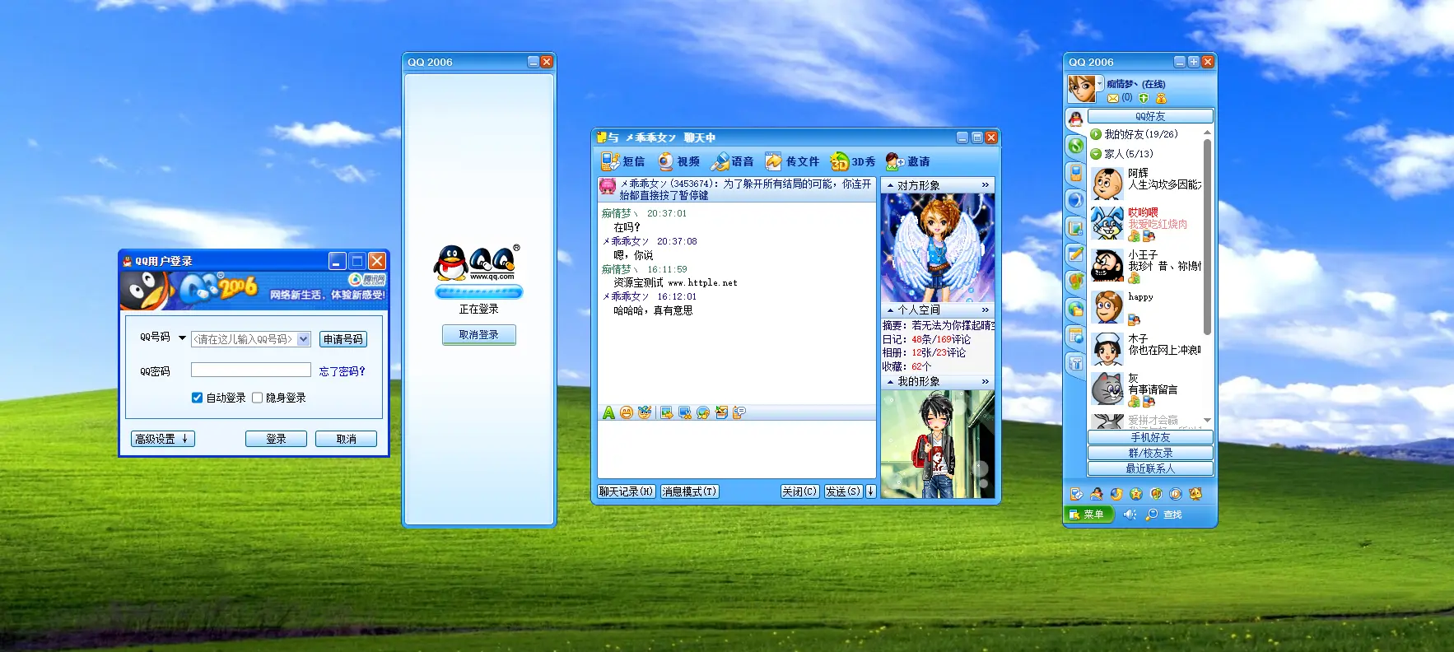Open the font settings icon in chat

tap(608, 412)
